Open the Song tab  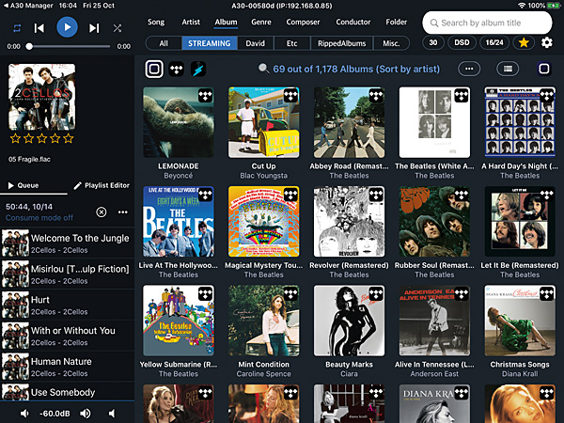tap(156, 22)
